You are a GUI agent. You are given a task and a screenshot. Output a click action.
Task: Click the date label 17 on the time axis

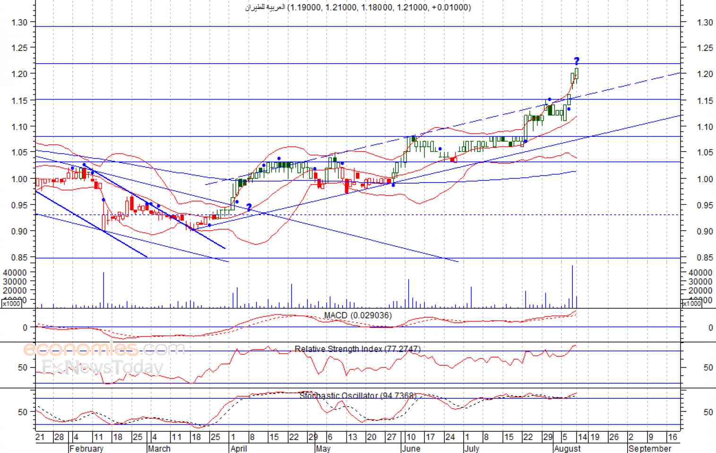coord(430,437)
